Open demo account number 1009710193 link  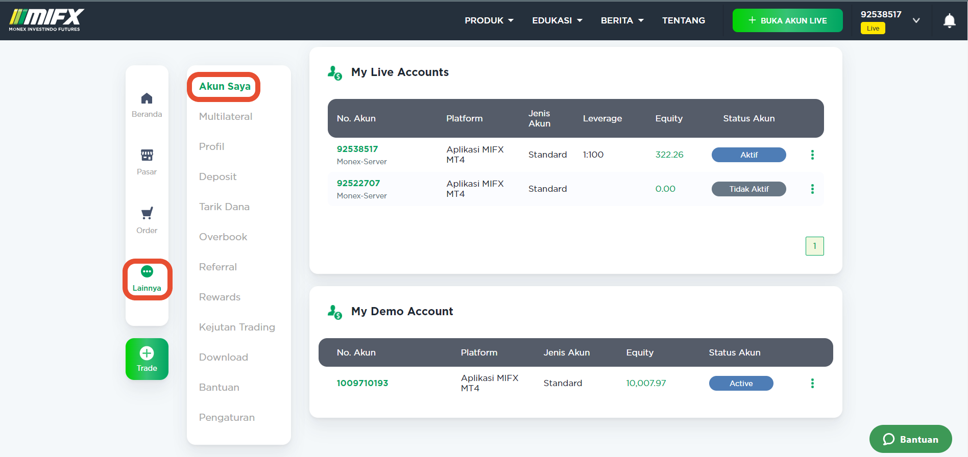[x=362, y=383]
